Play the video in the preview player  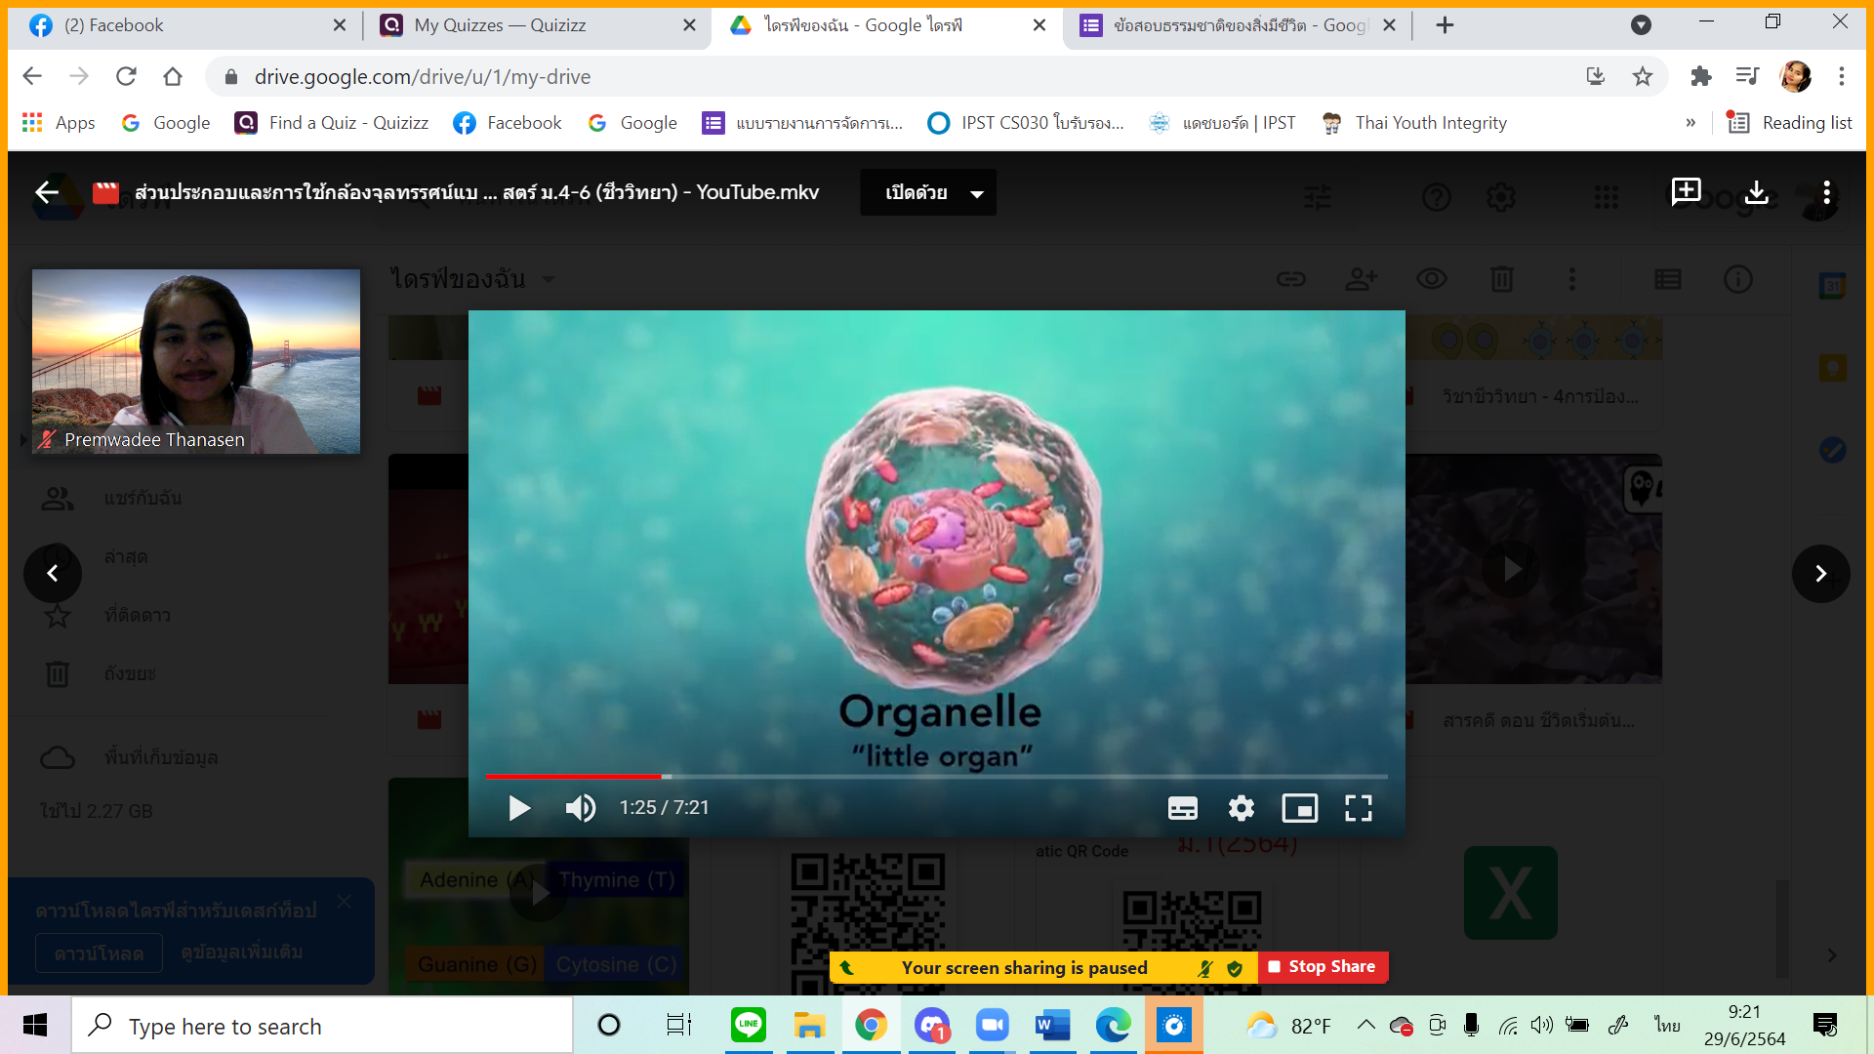tap(519, 808)
